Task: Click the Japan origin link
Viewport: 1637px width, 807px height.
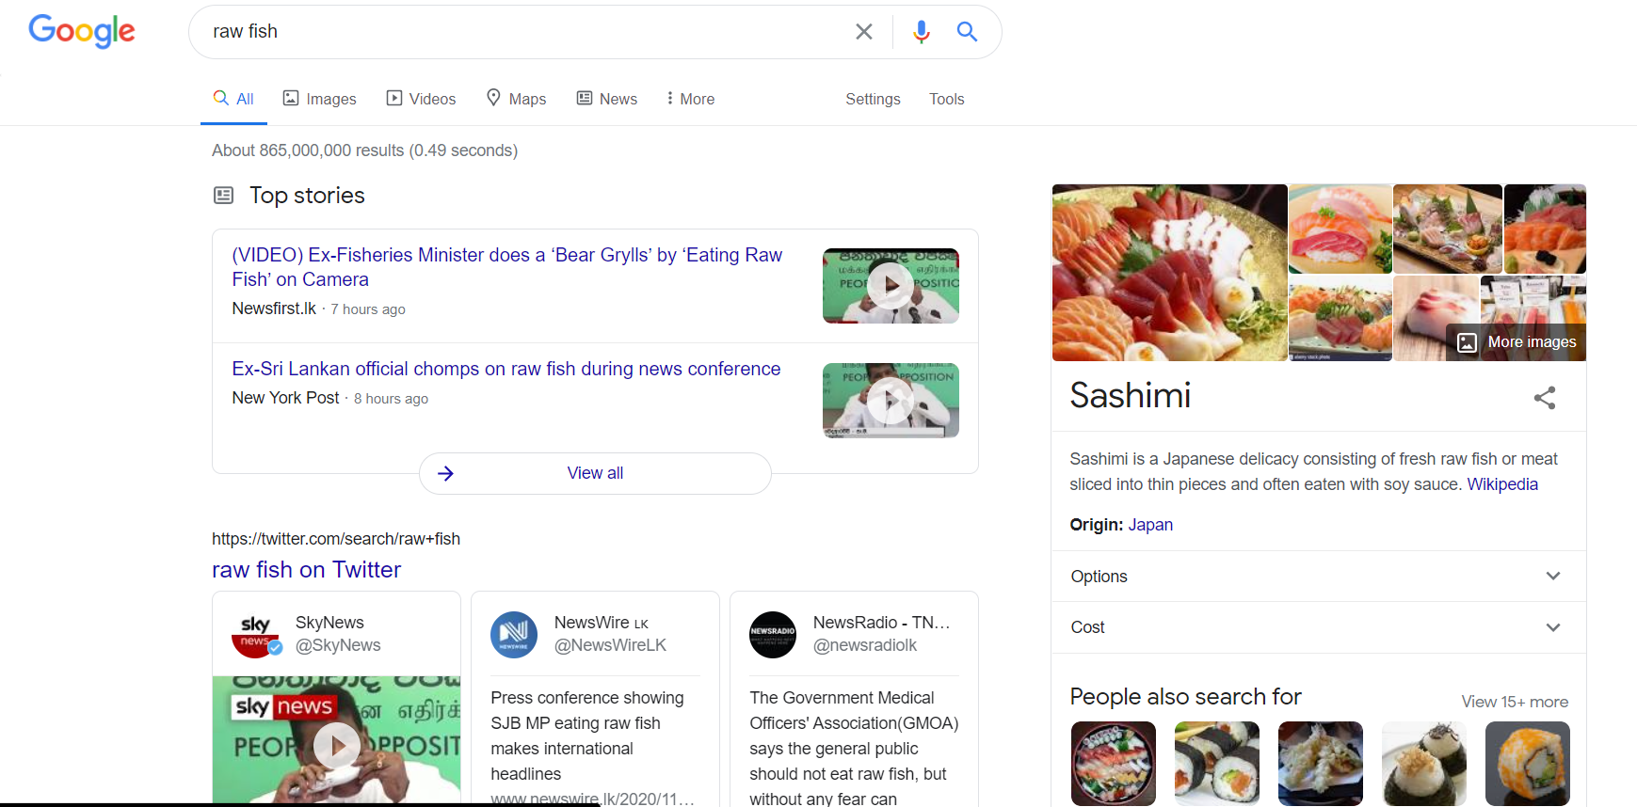Action: tap(1150, 525)
